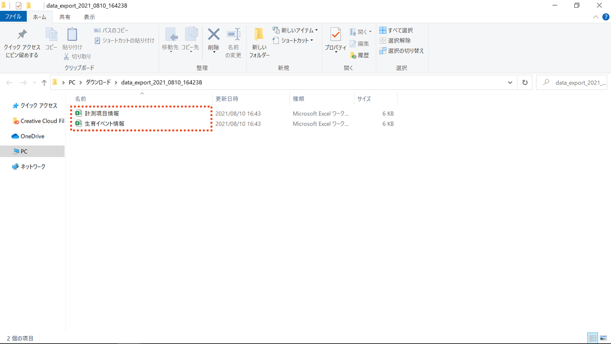Collapse the ribbon with the chevron
Viewport: 611px width, 344px height.
tap(595, 17)
